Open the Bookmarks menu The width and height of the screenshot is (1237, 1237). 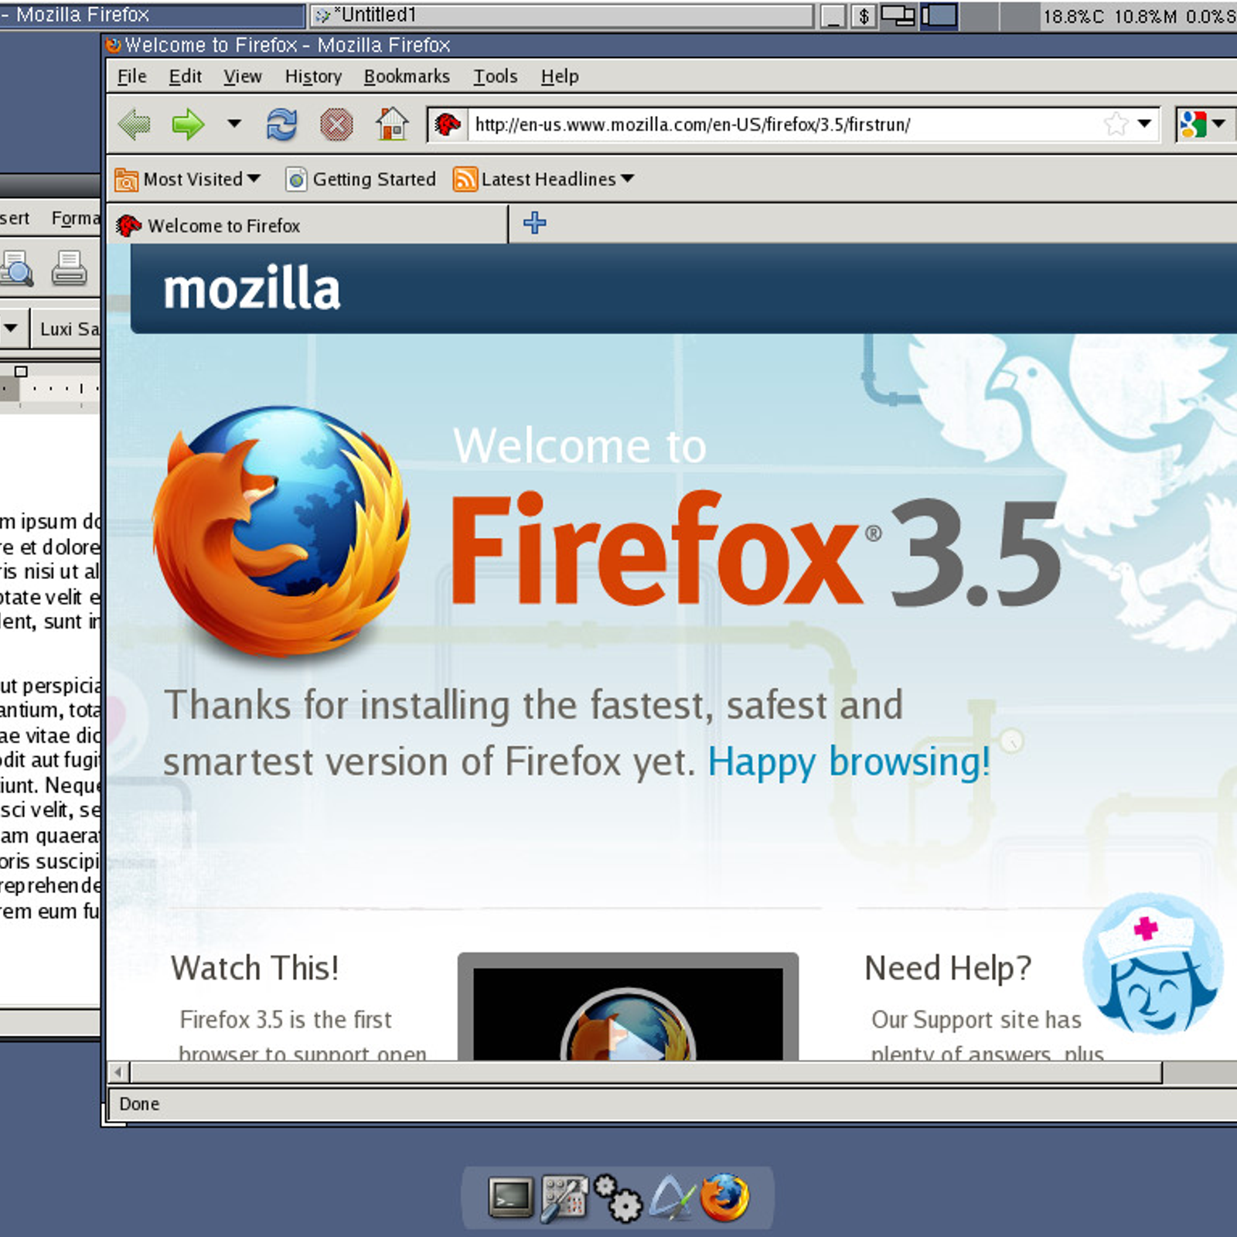[x=407, y=77]
